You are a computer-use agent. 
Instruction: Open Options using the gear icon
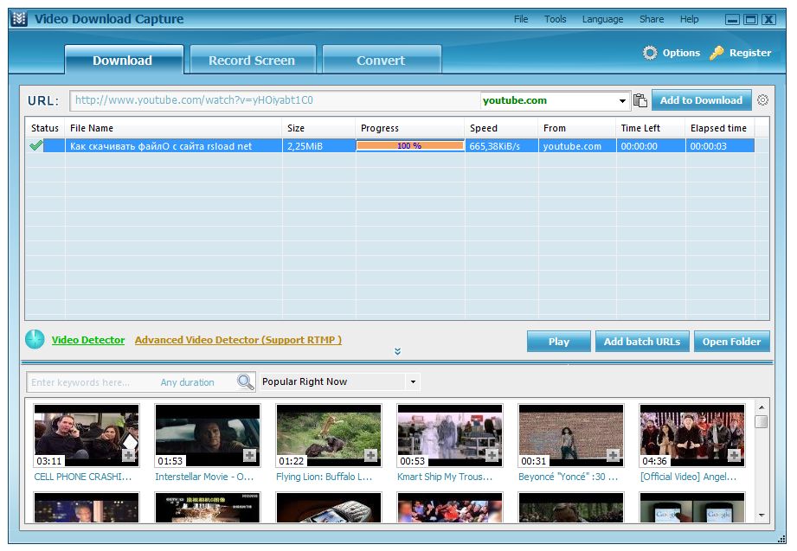pyautogui.click(x=649, y=53)
